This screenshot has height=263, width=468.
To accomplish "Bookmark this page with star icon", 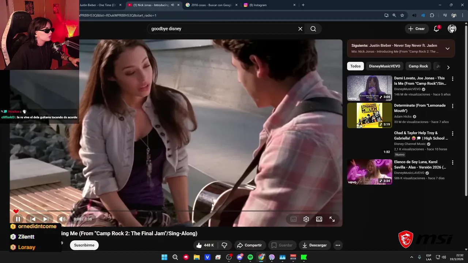I will (402, 15).
